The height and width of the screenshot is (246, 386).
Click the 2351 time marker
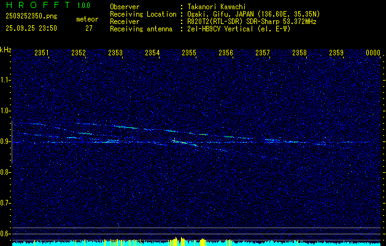click(41, 52)
